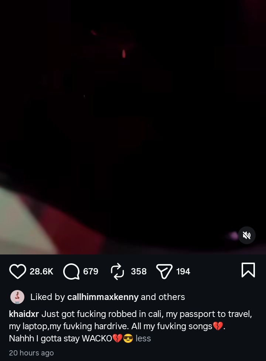The height and width of the screenshot is (361, 266).
Task: View the 358 reposts count
Action: (x=139, y=271)
